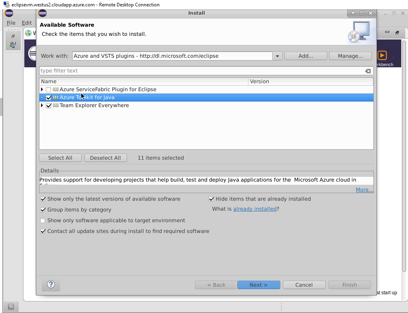Viewport: 408px width, 313px height.
Task: Click the disabled Finish button
Action: coord(349,285)
